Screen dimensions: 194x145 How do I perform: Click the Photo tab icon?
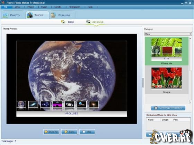pos(6,15)
